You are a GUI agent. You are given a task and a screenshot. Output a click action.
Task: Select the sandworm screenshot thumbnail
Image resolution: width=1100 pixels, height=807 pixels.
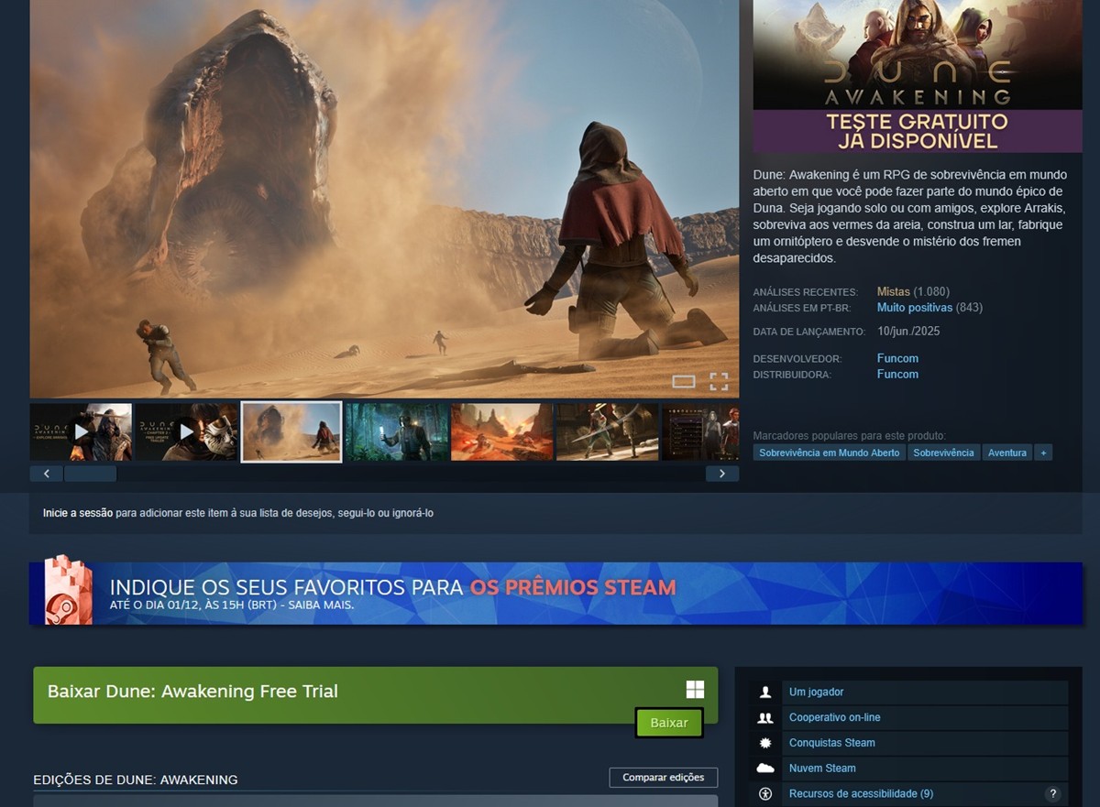click(x=291, y=431)
